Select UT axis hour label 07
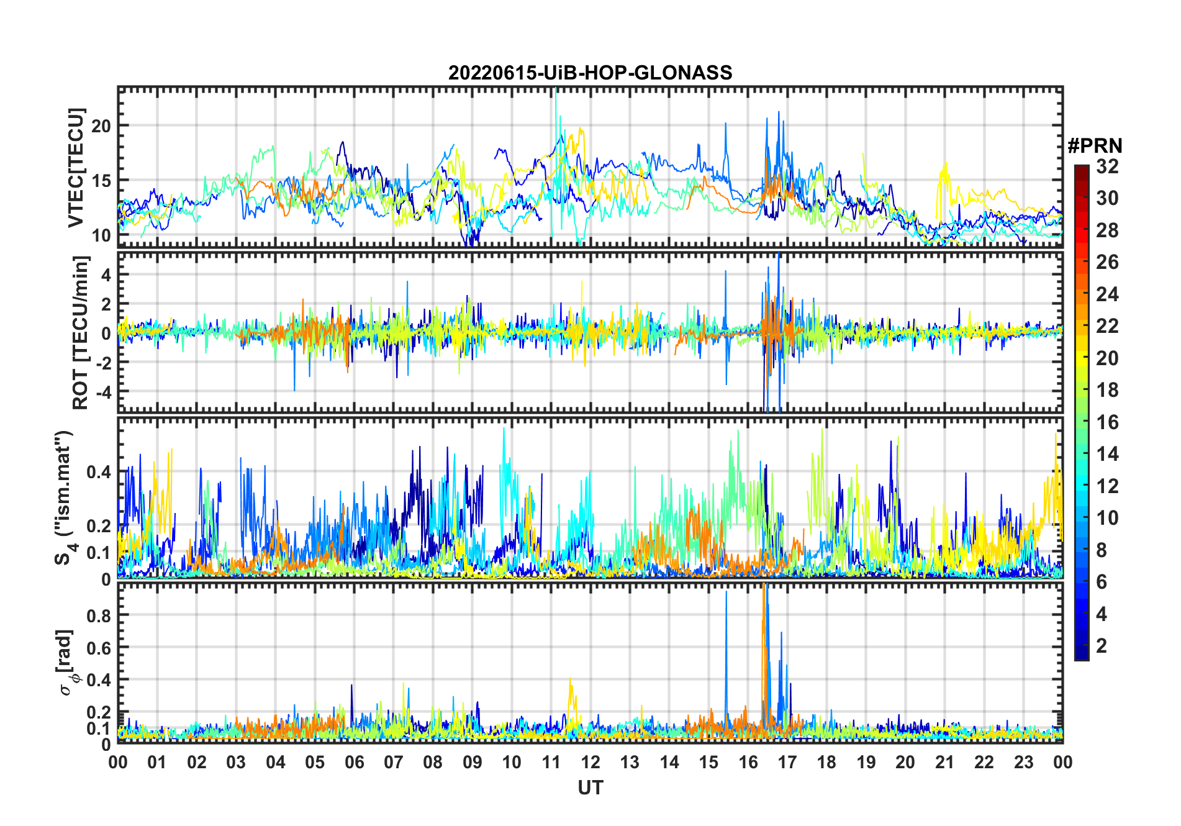1181x826 pixels. pyautogui.click(x=394, y=763)
